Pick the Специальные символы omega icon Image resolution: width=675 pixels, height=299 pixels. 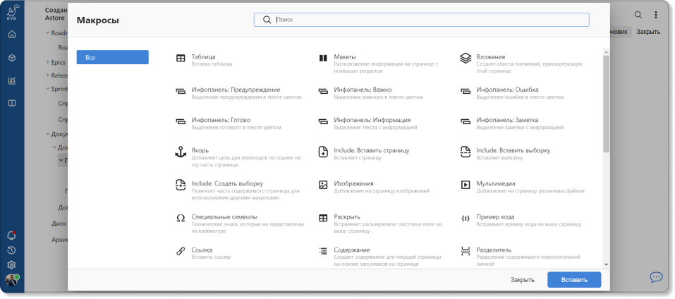click(x=181, y=218)
